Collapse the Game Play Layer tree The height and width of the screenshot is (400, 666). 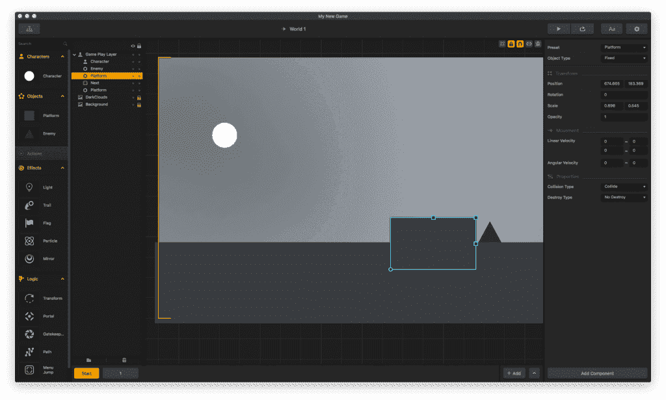coord(74,55)
